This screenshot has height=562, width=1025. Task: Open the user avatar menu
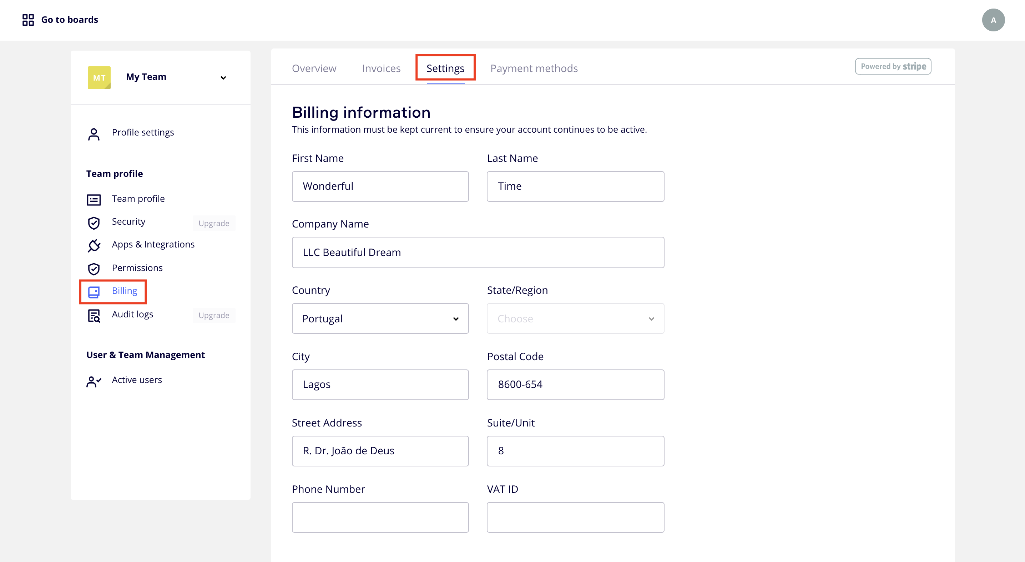(993, 20)
